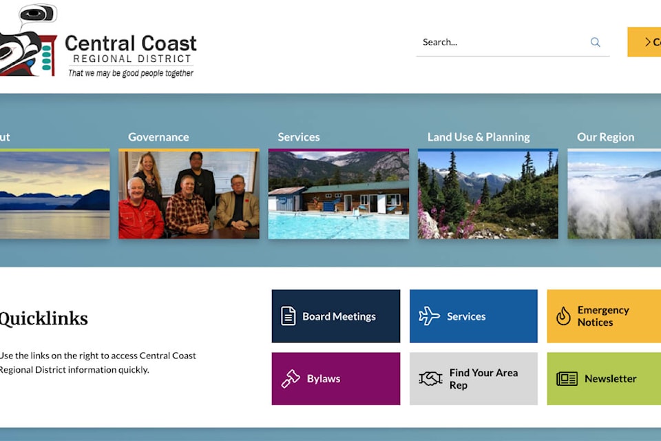Click the airplane icon on Services tile
The width and height of the screenshot is (661, 441).
click(429, 316)
